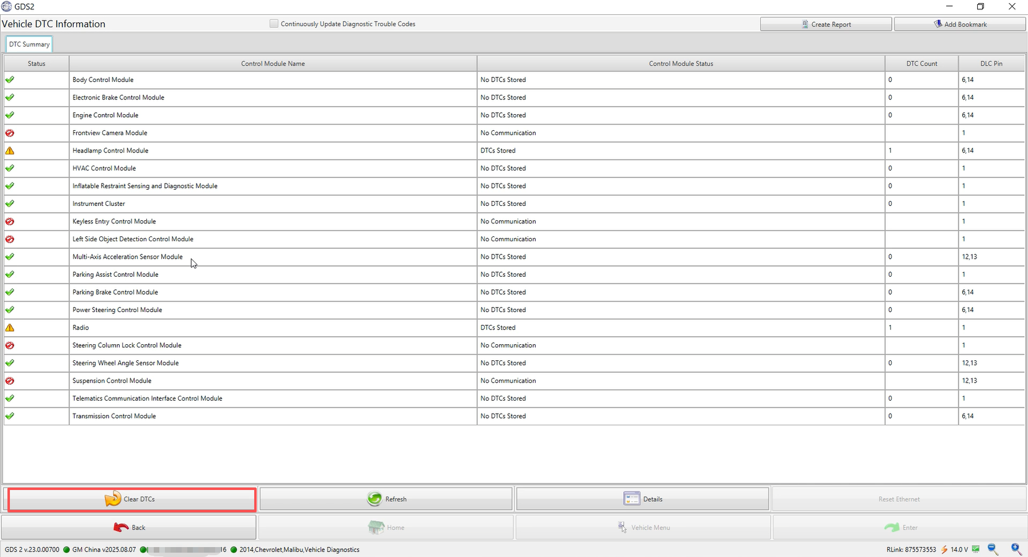Click Headlamp Control Module warning icon
1028x557 pixels.
point(10,151)
